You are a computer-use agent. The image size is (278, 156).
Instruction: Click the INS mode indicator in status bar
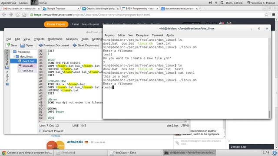coord(84,126)
